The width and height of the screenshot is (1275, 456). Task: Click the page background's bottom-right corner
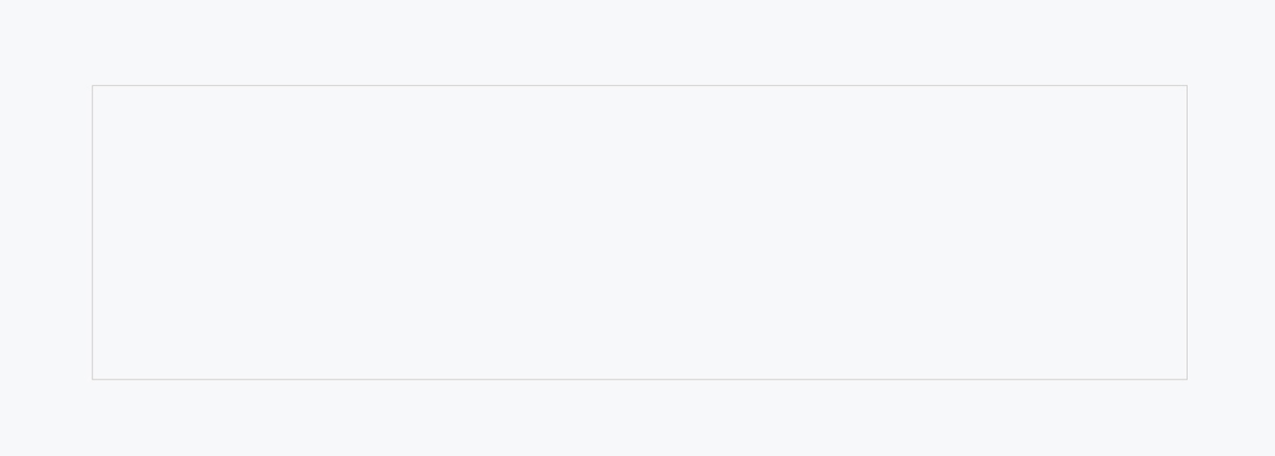[x=1272, y=453]
